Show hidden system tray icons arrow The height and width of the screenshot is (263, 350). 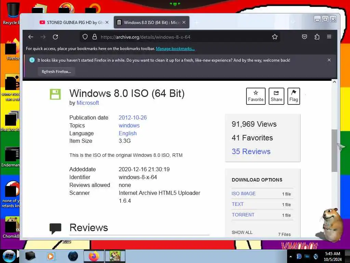[x=291, y=256]
